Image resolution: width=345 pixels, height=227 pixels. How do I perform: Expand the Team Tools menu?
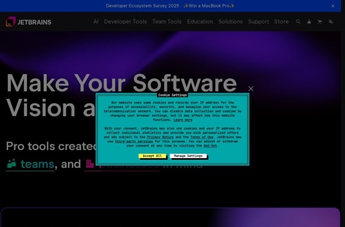pos(167,22)
